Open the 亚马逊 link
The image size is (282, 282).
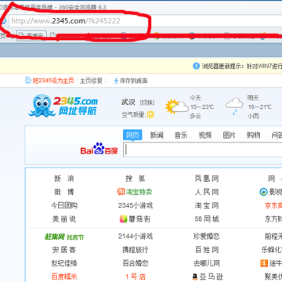211,277
